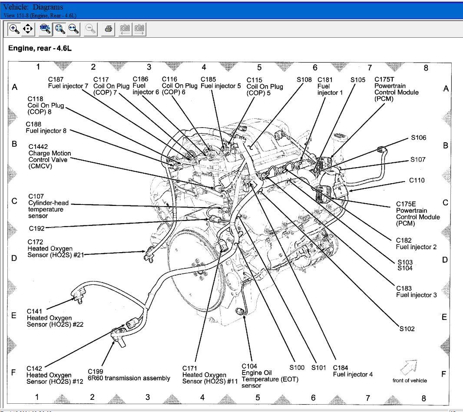
Task: Reset the diagram zoom to 100%
Action: 45,29
